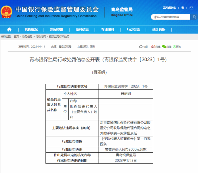Select penalty 警告并处人民币5000元罚款 cell
198x173 pixels.
coord(126,150)
